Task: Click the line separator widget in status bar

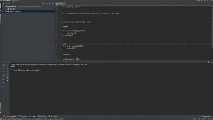Action: coord(199,119)
